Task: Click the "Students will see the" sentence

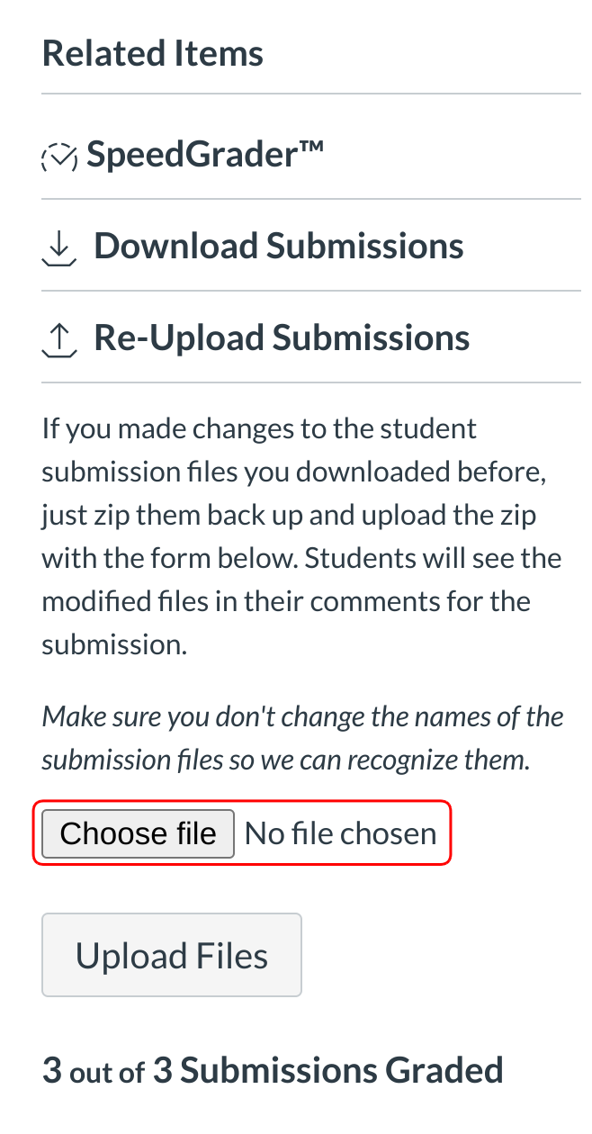Action: (434, 558)
